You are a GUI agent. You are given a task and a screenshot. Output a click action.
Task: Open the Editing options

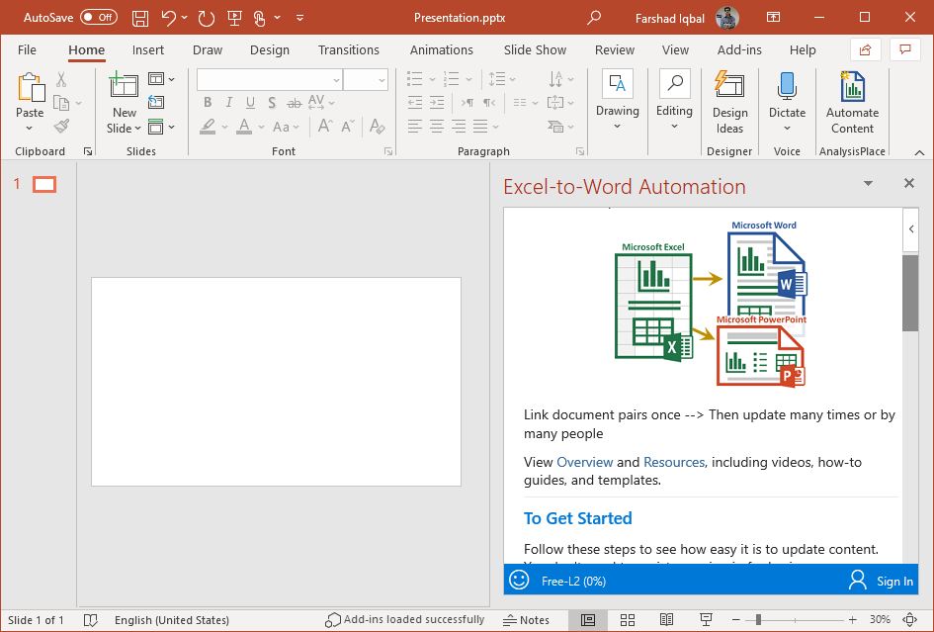(x=674, y=102)
